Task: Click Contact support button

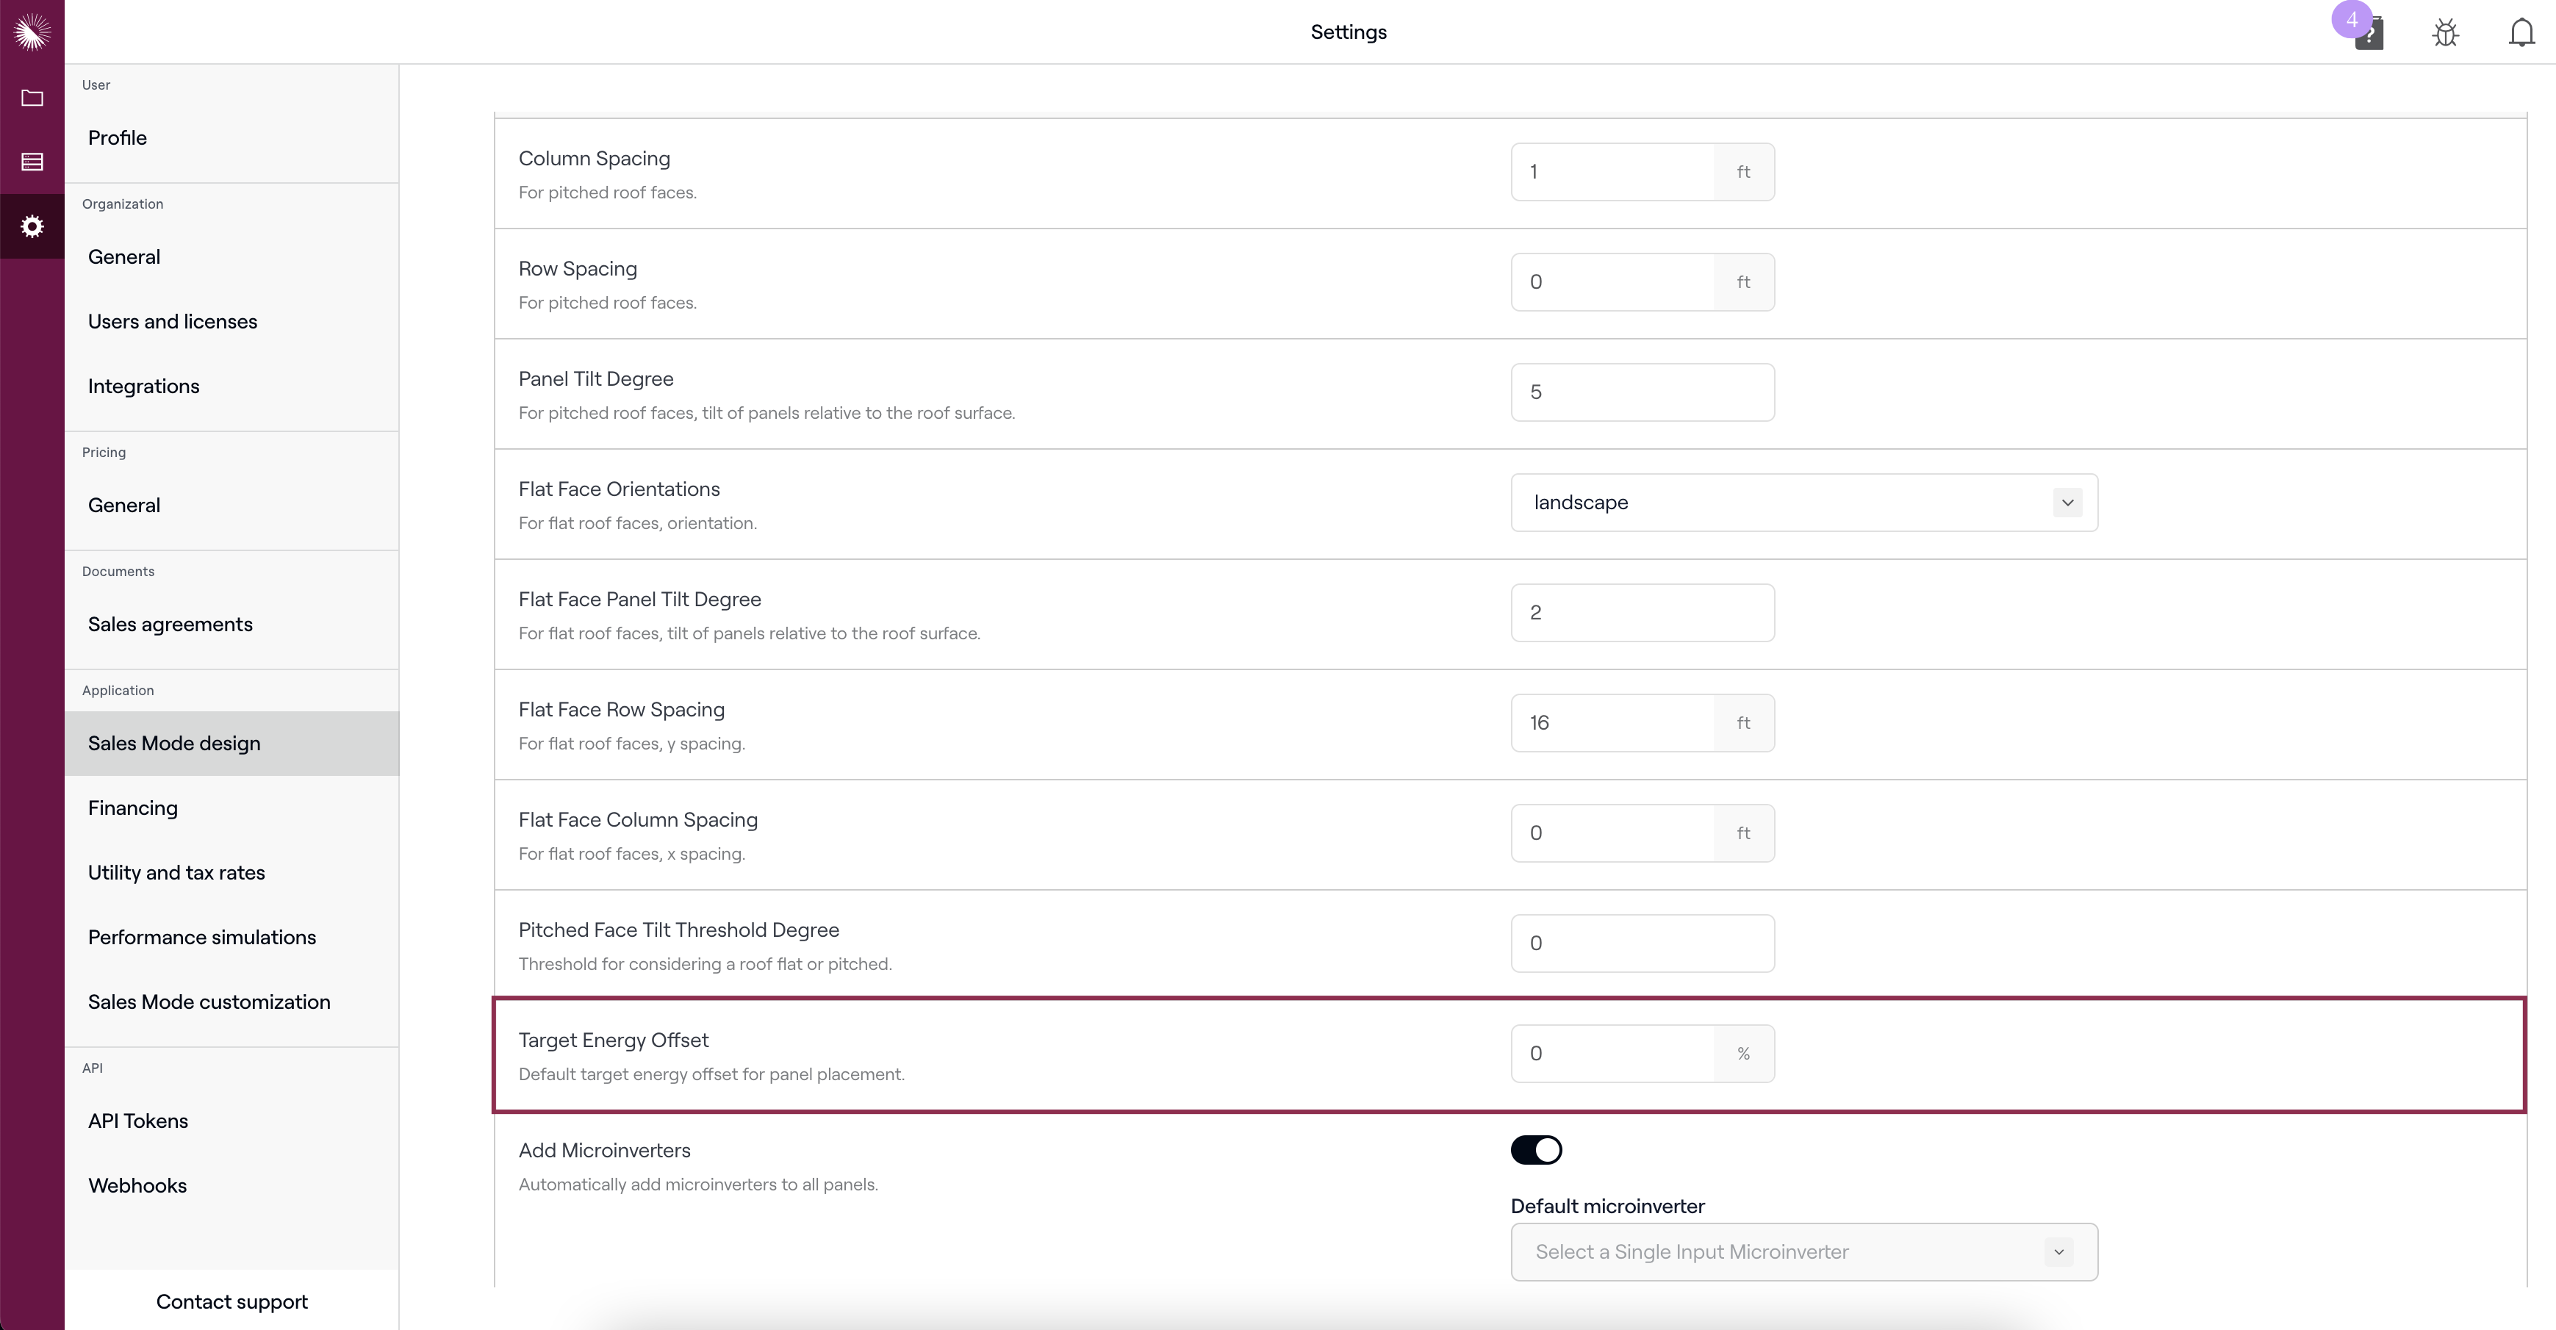Action: click(231, 1301)
